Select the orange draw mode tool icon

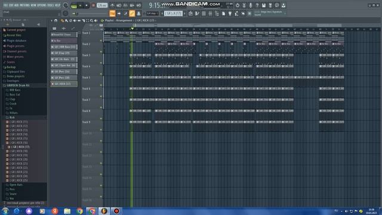[x=112, y=13]
